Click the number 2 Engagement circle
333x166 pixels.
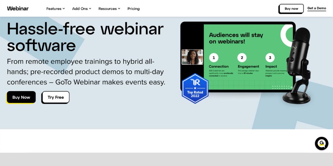tap(242, 58)
